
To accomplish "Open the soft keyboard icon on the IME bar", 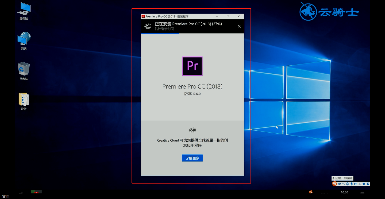I will tap(356, 184).
